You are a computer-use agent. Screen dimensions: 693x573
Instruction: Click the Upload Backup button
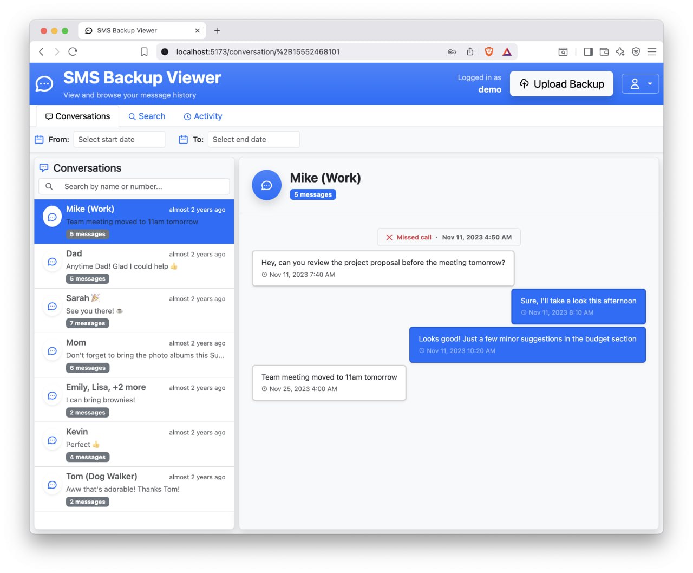[x=561, y=84]
